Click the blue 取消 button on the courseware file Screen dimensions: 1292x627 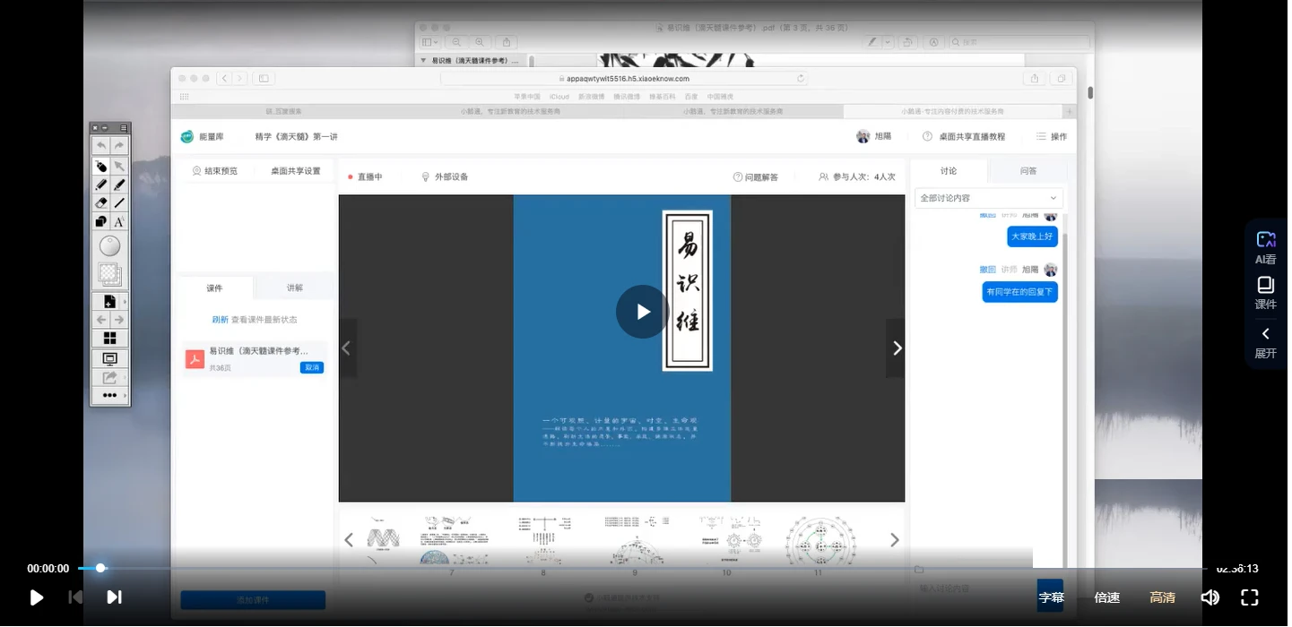[312, 367]
